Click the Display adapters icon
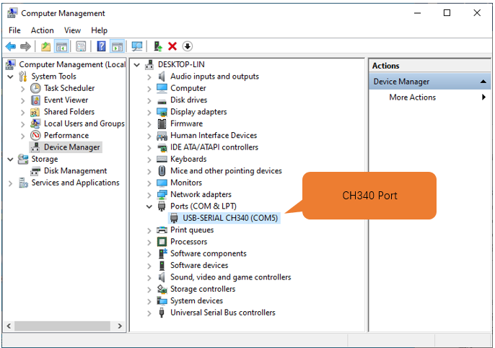 (162, 112)
